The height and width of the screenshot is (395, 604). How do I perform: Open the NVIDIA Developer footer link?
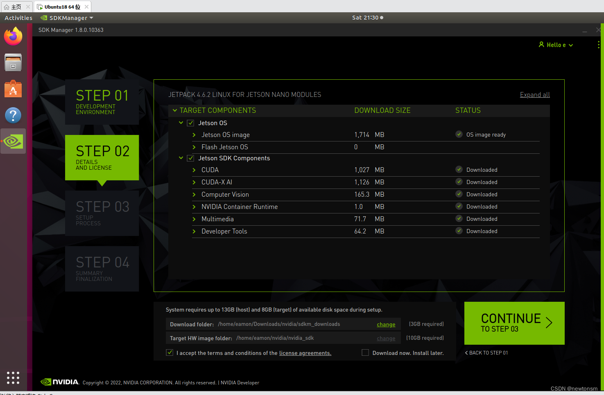[x=240, y=383]
